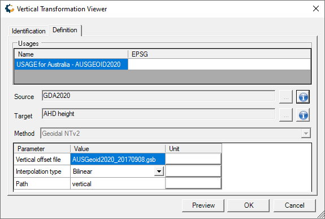Click the Value column header
This screenshot has width=325, height=219.
click(118, 149)
